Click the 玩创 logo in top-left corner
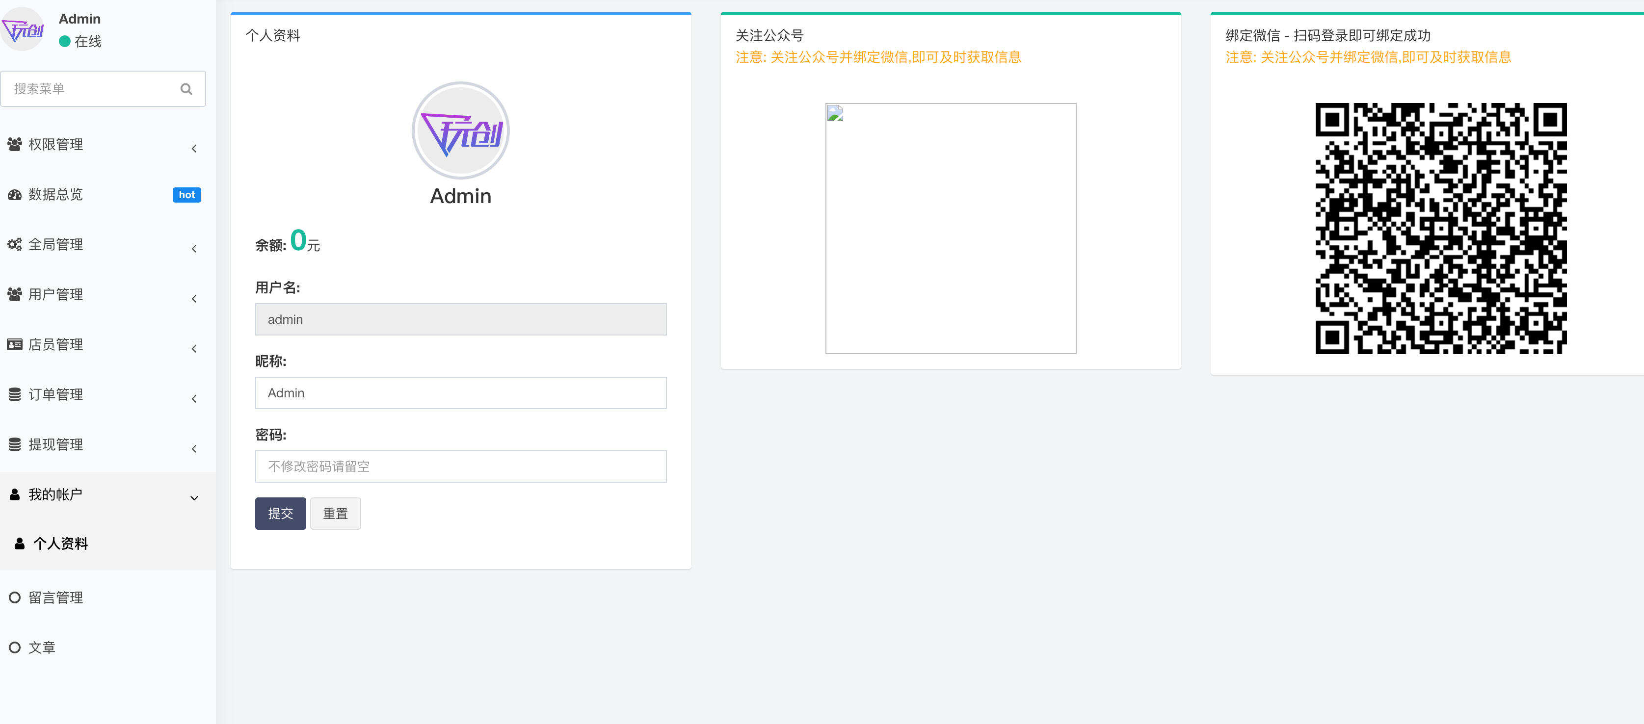 (x=23, y=29)
